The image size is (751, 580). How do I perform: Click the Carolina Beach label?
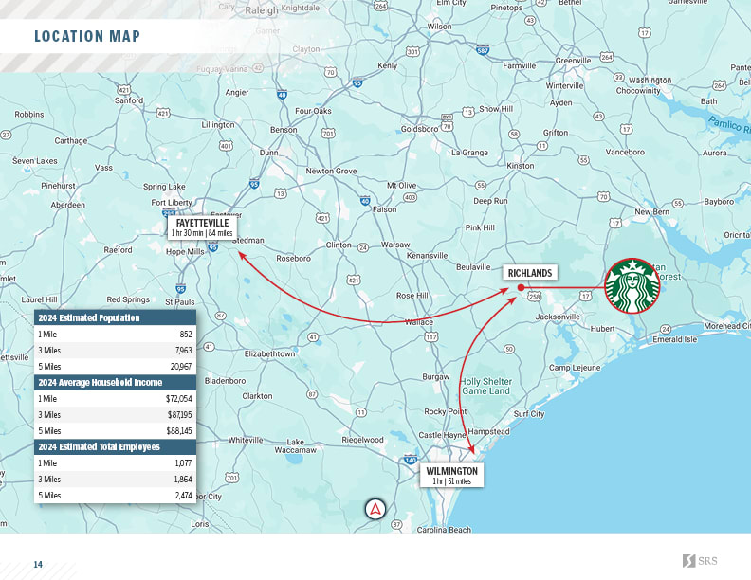click(x=444, y=530)
